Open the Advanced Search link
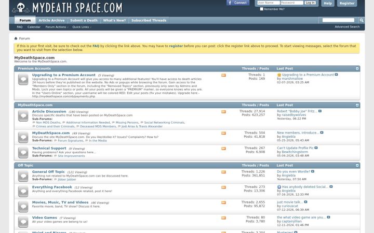The image size is (374, 233). (347, 26)
